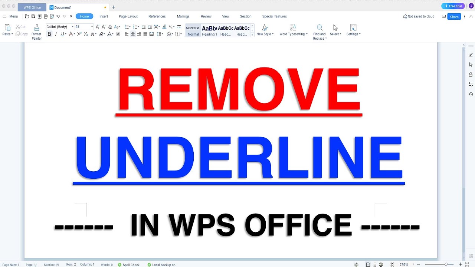Toggle italic formatting
The image size is (475, 267).
[x=56, y=34]
